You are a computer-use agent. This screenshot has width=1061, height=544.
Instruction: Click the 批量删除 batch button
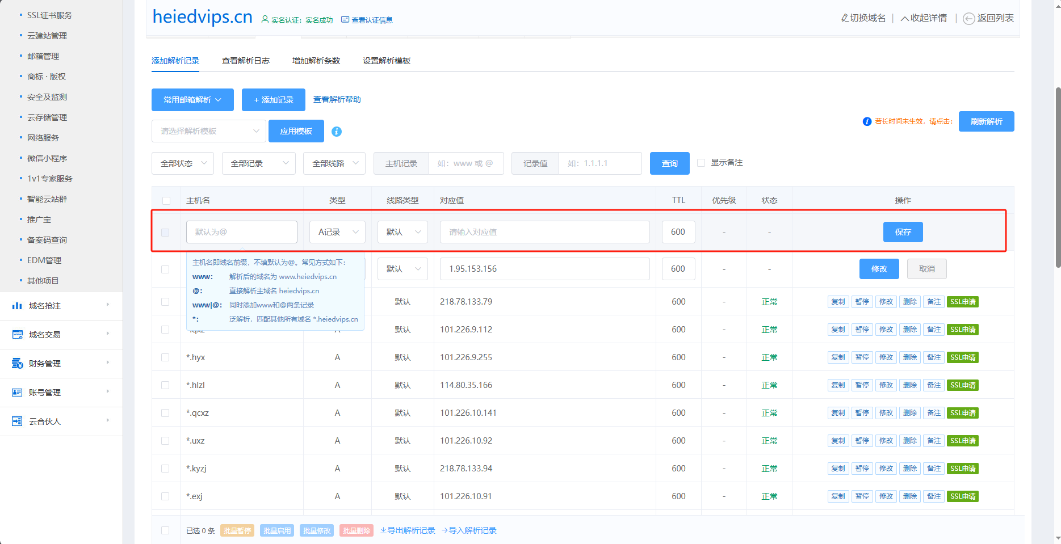click(357, 530)
